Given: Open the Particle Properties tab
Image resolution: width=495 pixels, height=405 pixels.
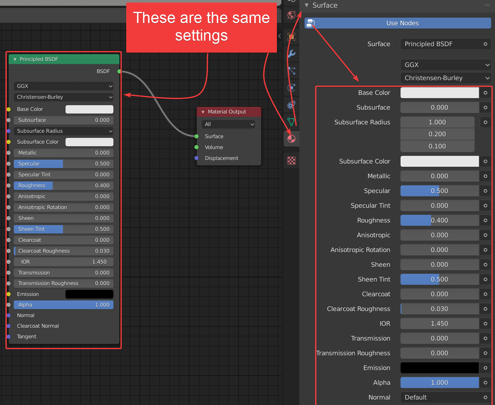Looking at the screenshot, I should pyautogui.click(x=291, y=71).
